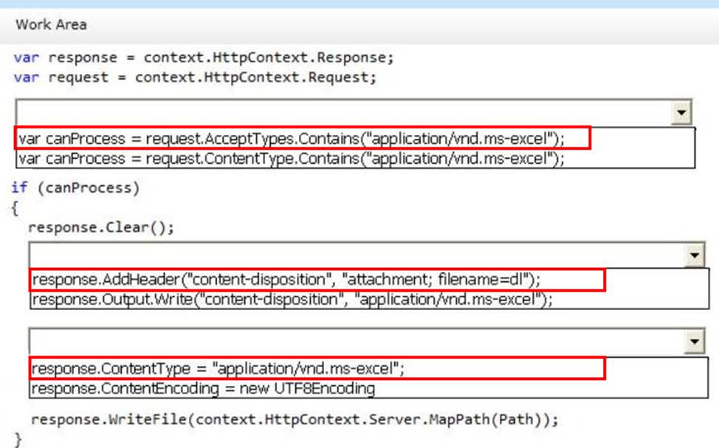Click the response.Clear() code line
The image size is (719, 448).
click(x=101, y=227)
